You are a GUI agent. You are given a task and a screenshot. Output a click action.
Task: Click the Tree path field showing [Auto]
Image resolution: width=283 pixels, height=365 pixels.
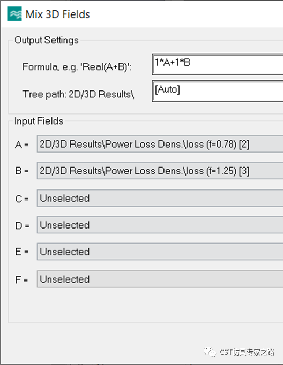[218, 91]
